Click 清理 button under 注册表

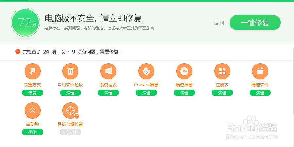click(222, 93)
